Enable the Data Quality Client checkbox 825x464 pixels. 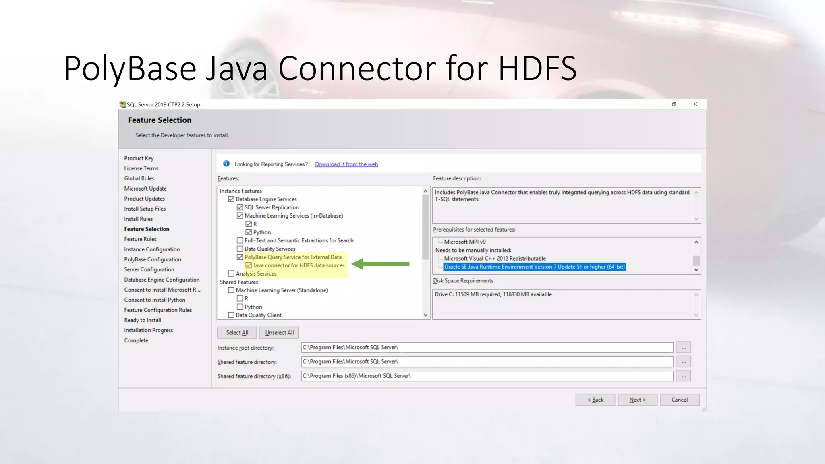click(x=231, y=315)
